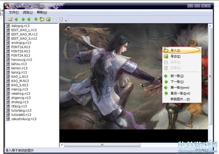Click the status bar text 导入用于修改的图片
Viewport: 219px width, 154px height.
20,151
